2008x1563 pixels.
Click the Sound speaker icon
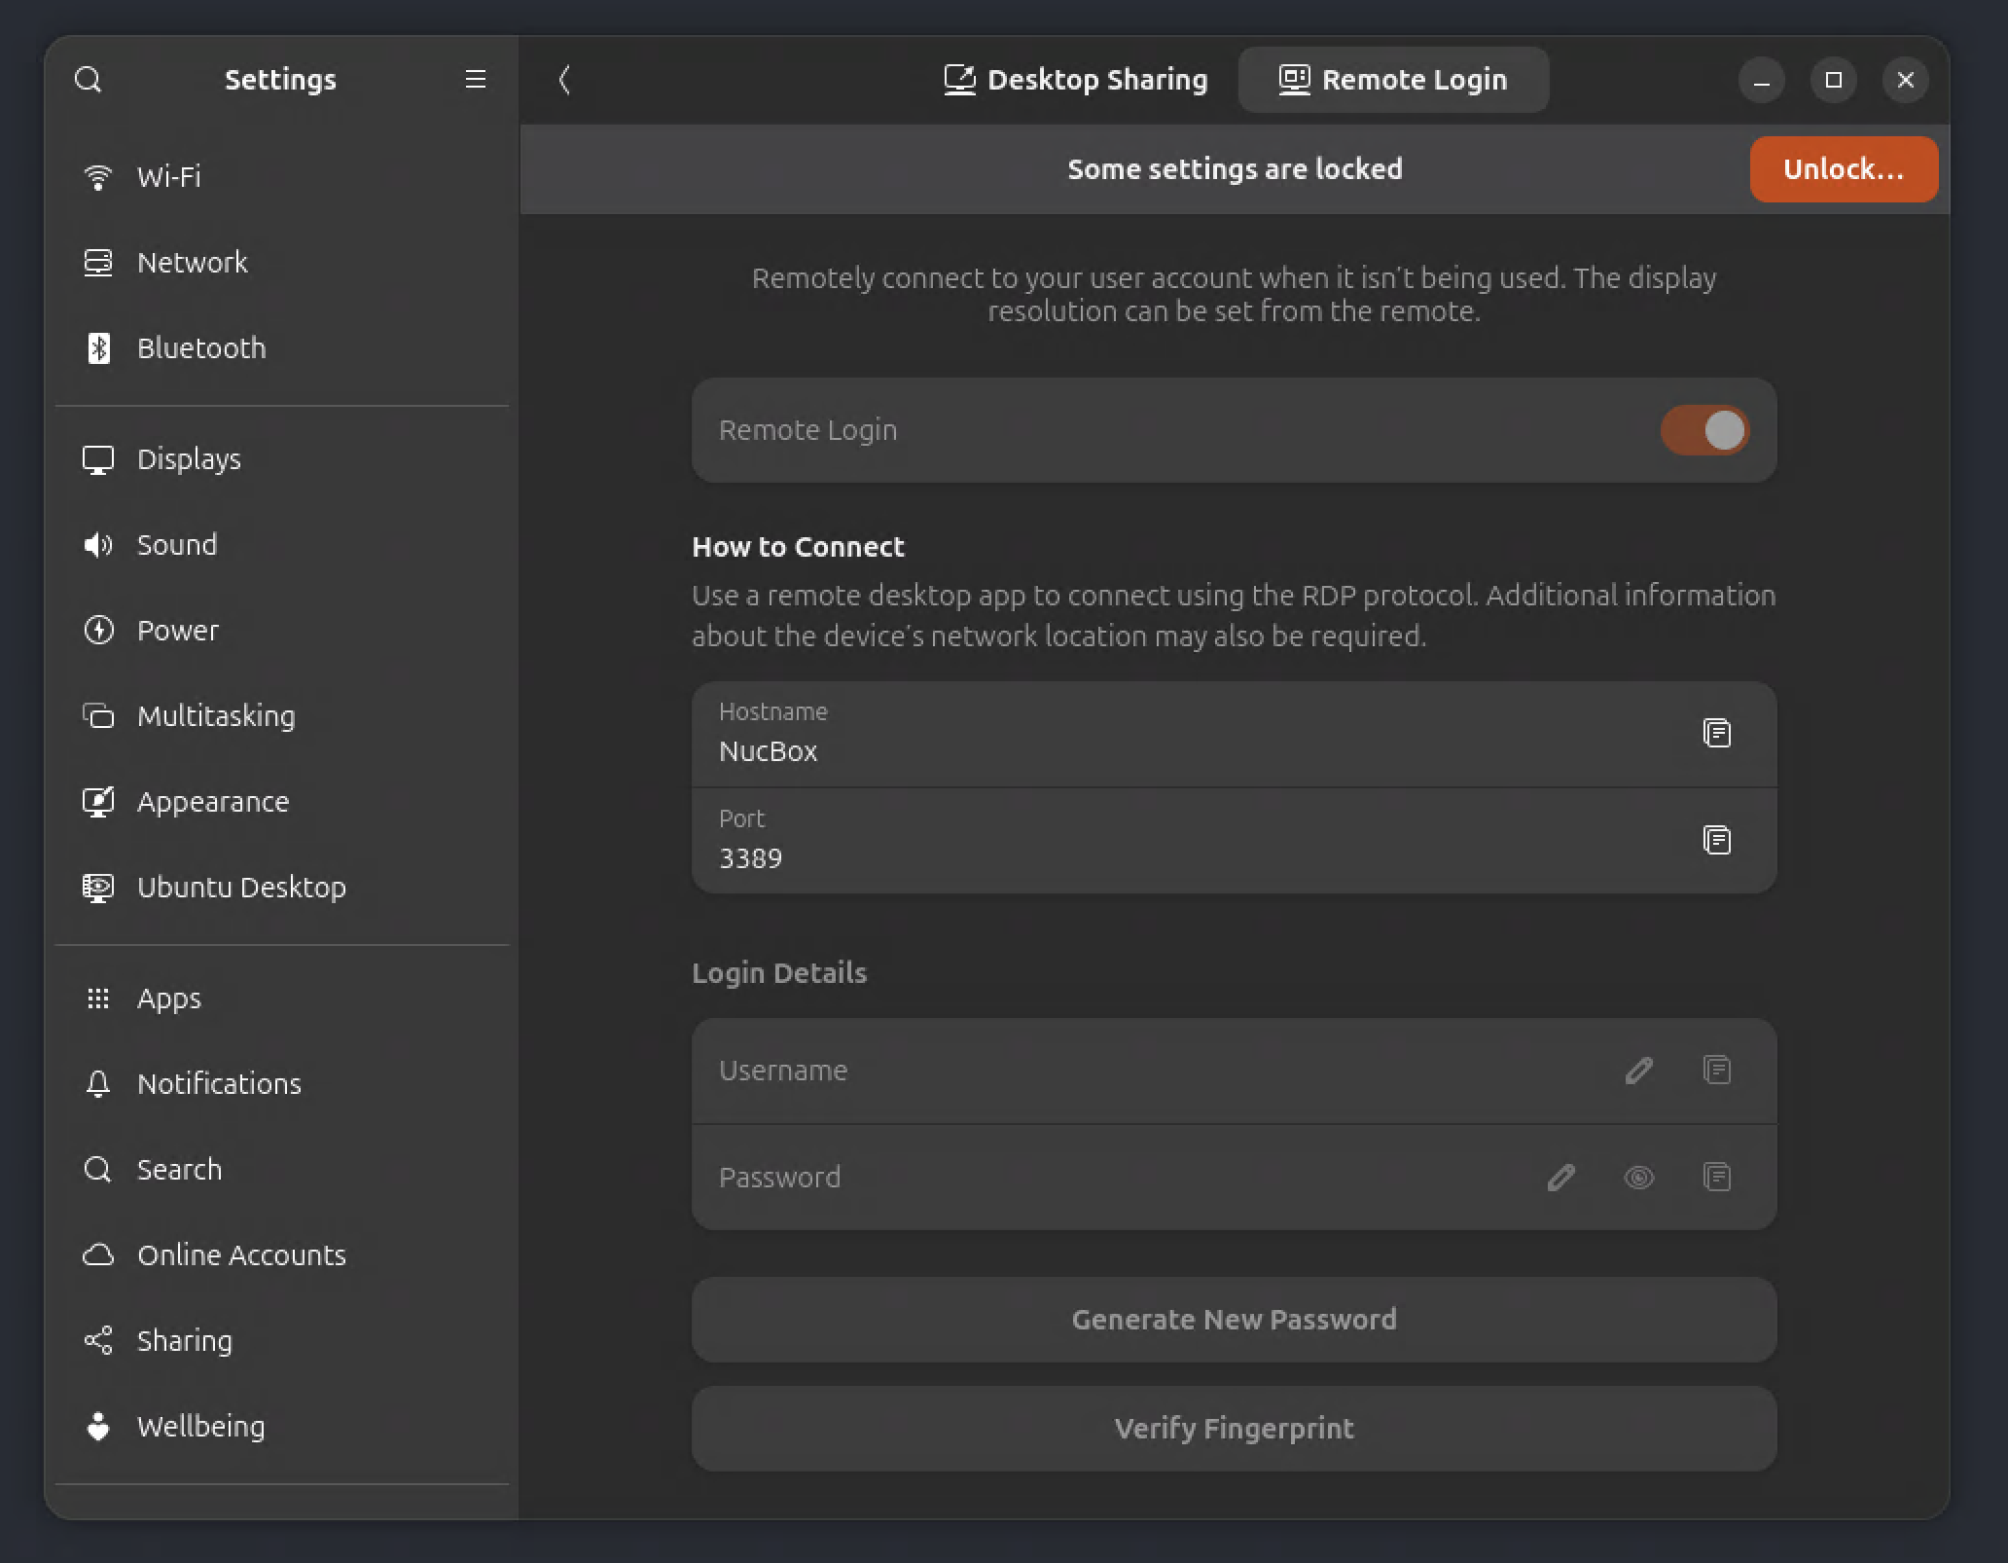coord(98,545)
